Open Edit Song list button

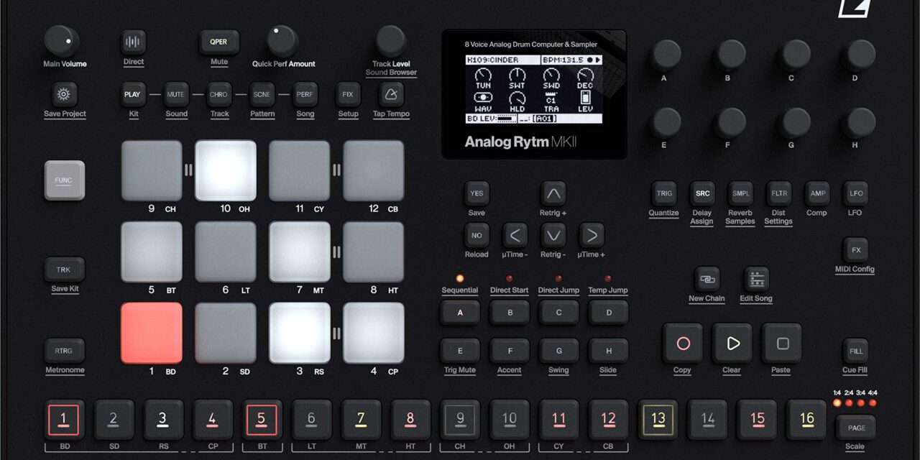tap(755, 279)
